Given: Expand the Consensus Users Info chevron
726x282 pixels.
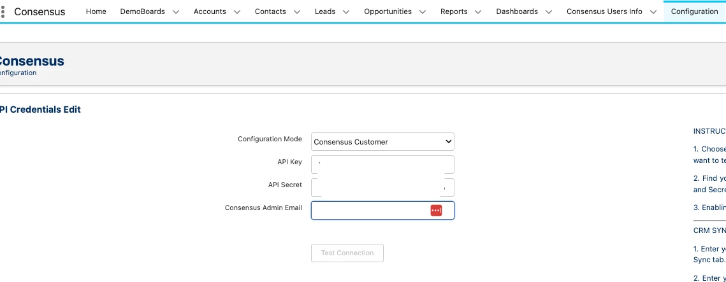Looking at the screenshot, I should point(653,11).
